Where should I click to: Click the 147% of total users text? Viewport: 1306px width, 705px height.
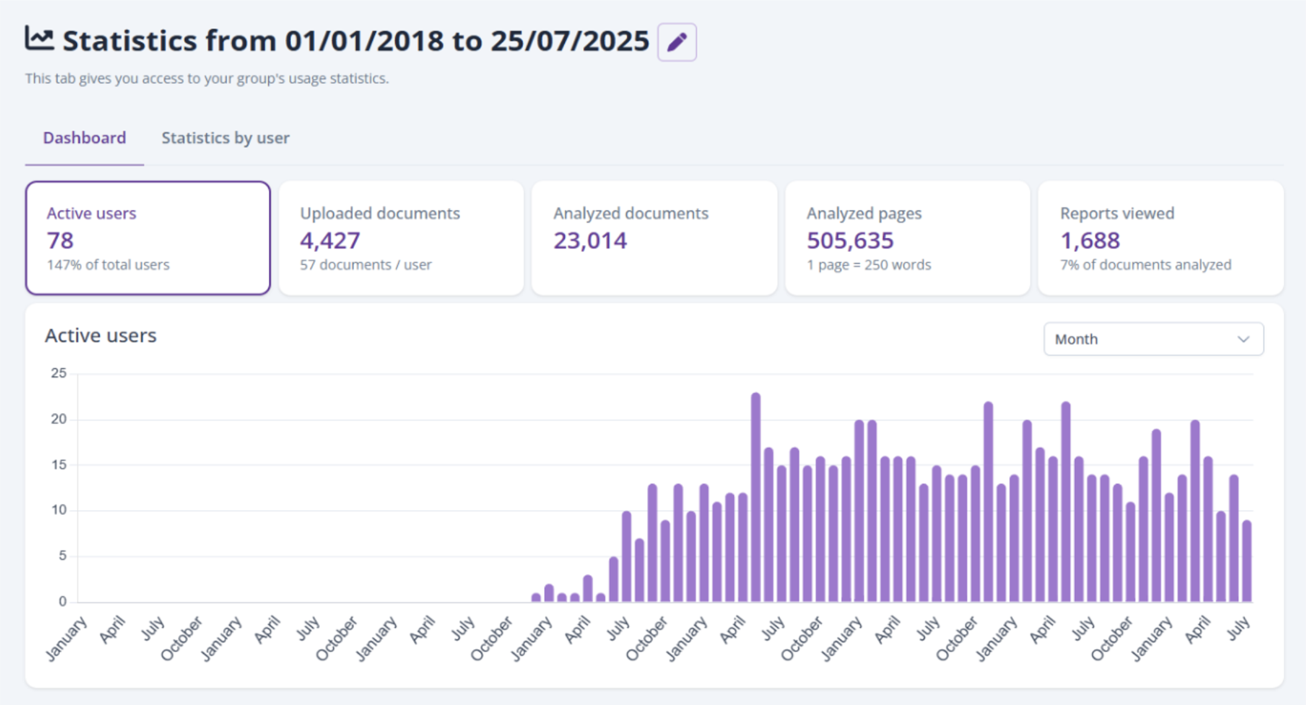108,265
